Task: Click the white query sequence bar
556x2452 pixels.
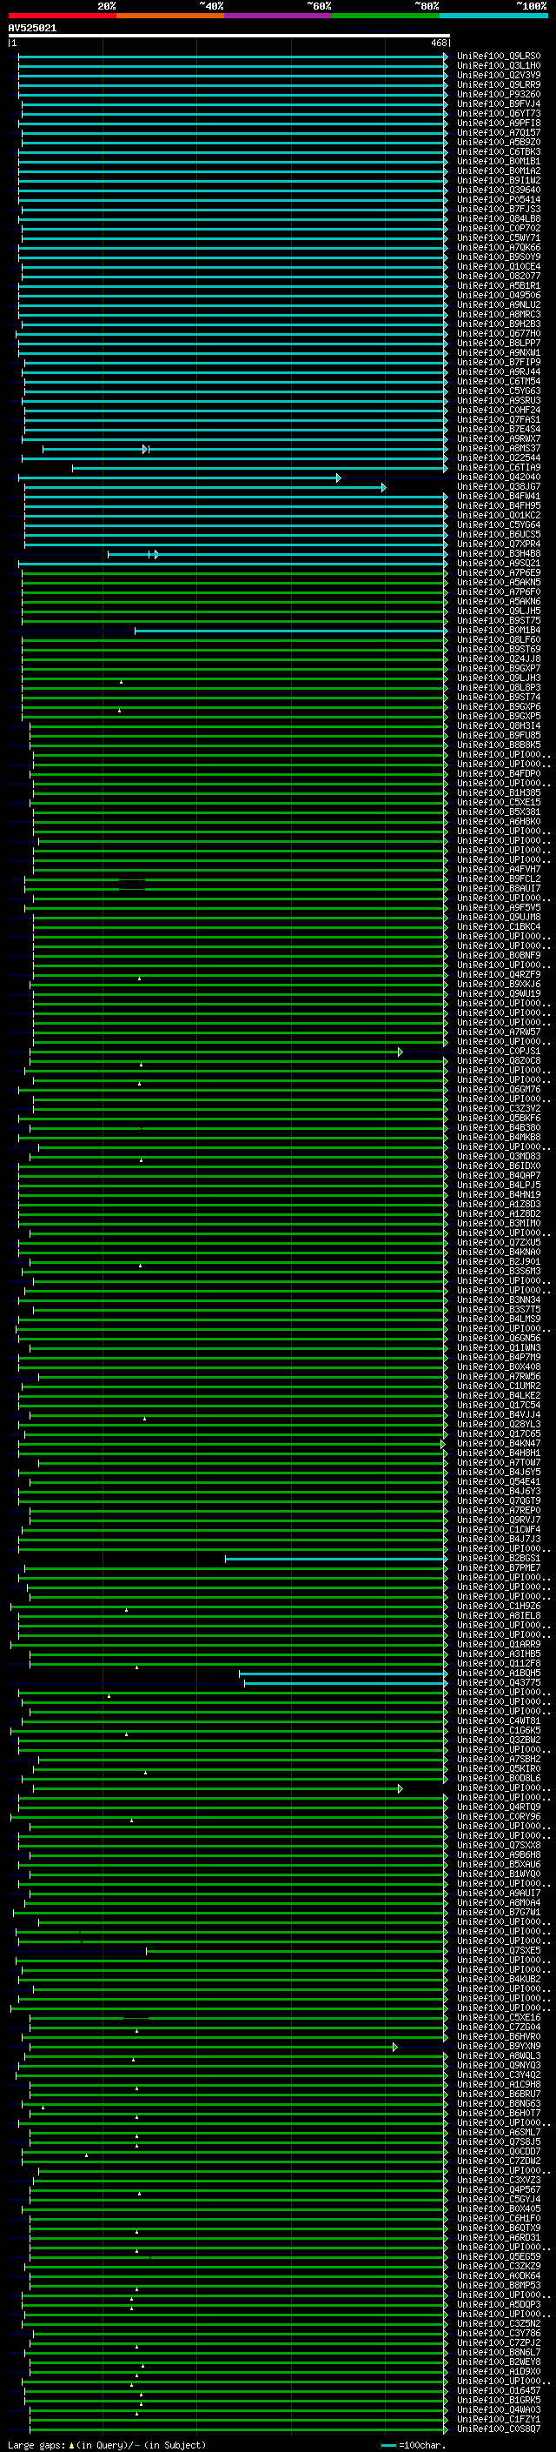Action: (x=228, y=35)
